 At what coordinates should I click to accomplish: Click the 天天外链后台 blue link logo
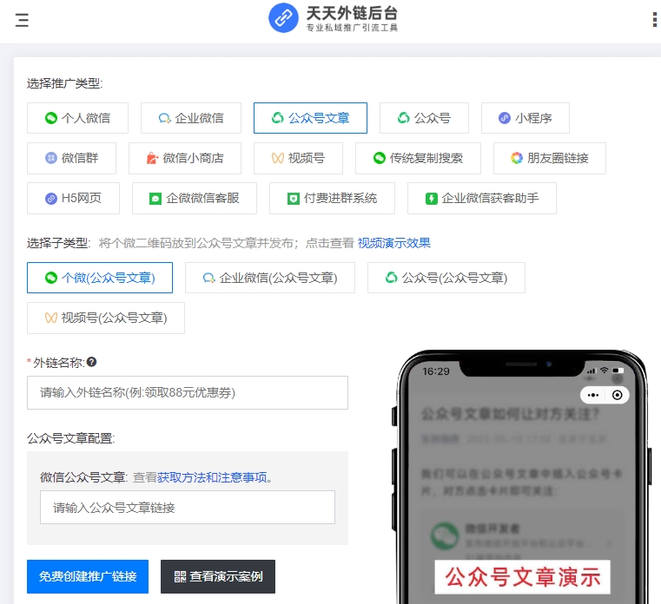click(x=283, y=18)
